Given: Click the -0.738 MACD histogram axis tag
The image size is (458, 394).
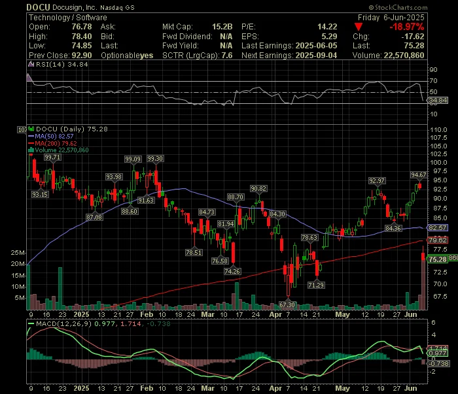Looking at the screenshot, I should point(438,364).
